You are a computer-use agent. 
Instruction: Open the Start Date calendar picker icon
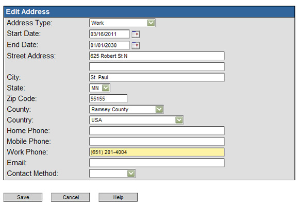(136, 35)
